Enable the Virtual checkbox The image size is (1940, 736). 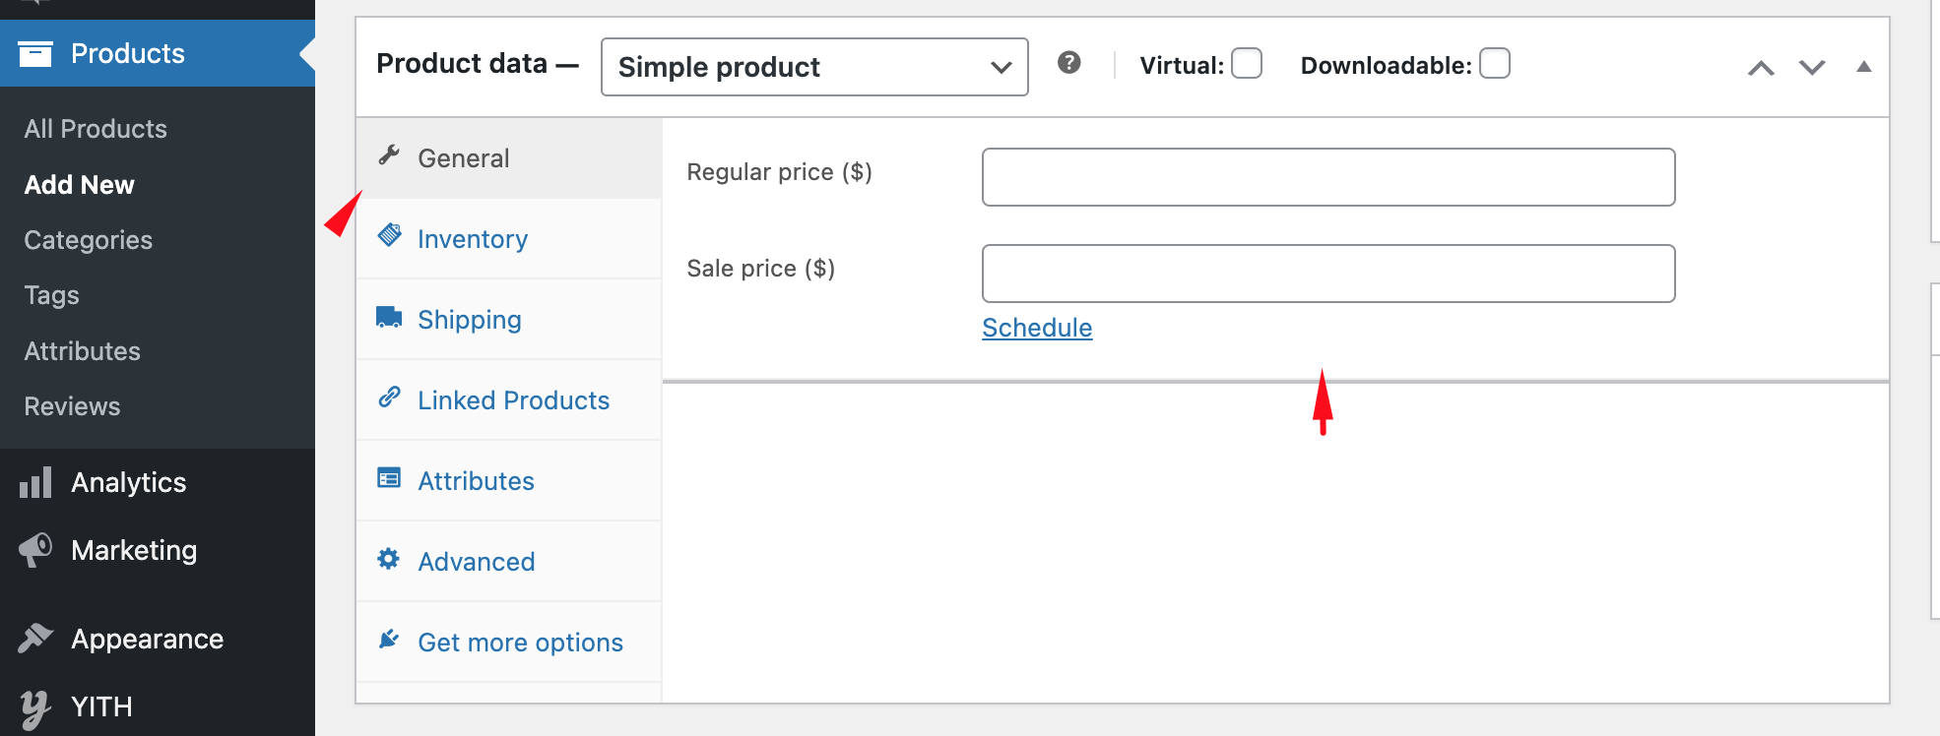pyautogui.click(x=1247, y=64)
